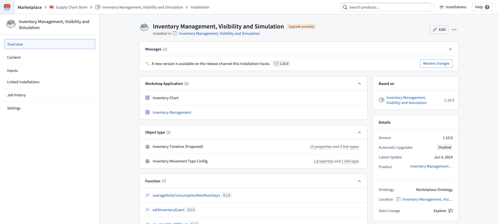
Task: Open the Job history sidebar tab
Action: pyautogui.click(x=50, y=95)
